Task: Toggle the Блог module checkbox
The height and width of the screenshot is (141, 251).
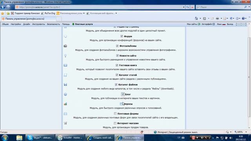Action: pos(123,94)
